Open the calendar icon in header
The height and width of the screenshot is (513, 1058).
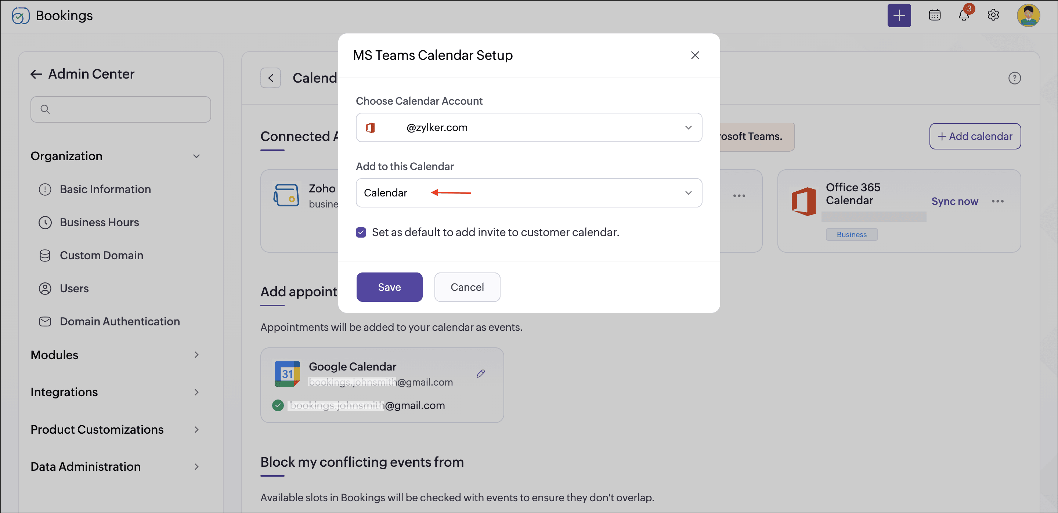(934, 16)
